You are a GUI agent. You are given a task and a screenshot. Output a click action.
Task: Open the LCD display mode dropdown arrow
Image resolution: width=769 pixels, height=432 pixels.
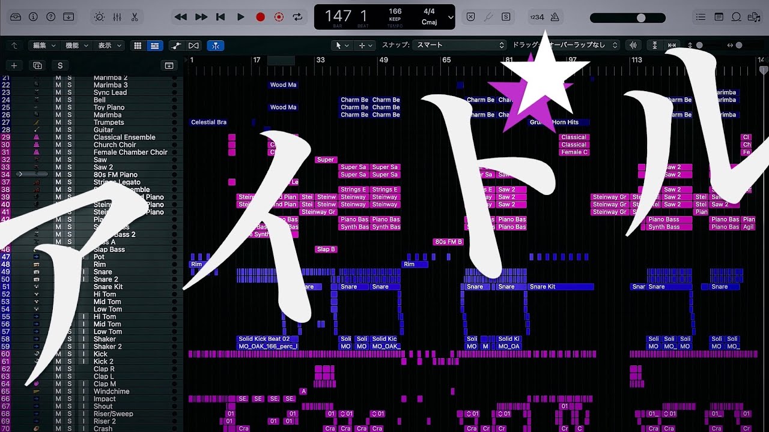point(451,17)
